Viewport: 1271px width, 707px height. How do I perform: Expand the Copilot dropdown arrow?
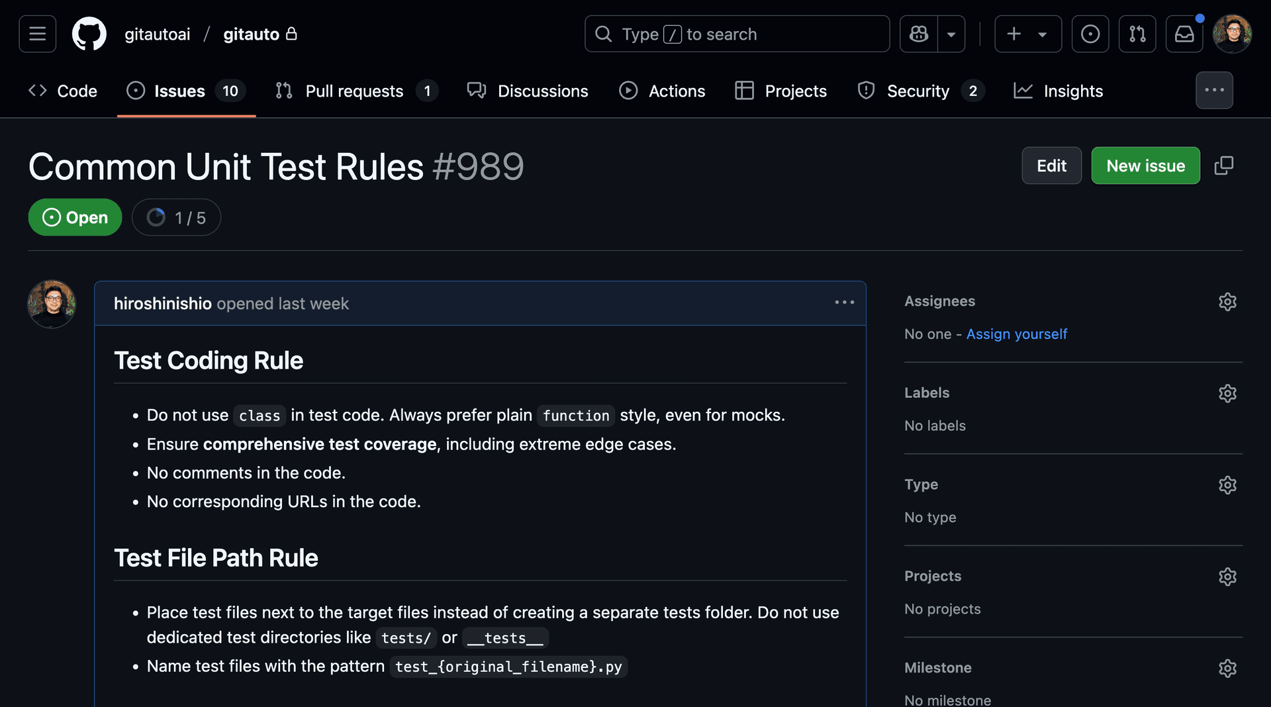[951, 34]
